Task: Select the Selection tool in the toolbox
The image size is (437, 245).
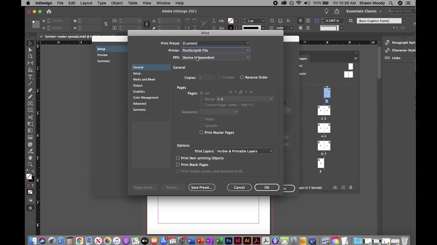Action: pyautogui.click(x=30, y=43)
